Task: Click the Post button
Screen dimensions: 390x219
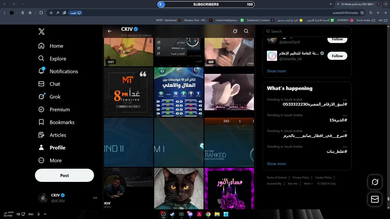Action: coord(64,176)
